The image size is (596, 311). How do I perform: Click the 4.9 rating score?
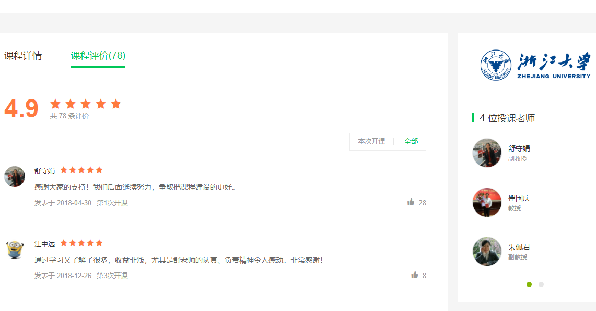pos(21,109)
